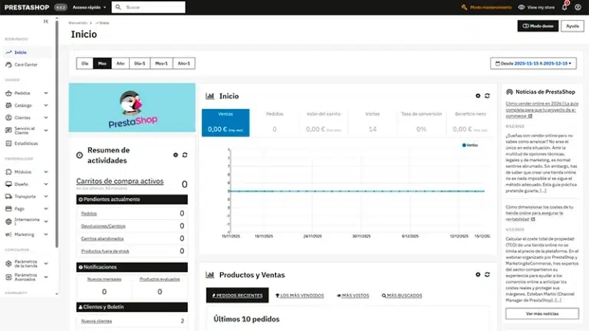Select the Año period option
This screenshot has width=589, height=331.
120,64
